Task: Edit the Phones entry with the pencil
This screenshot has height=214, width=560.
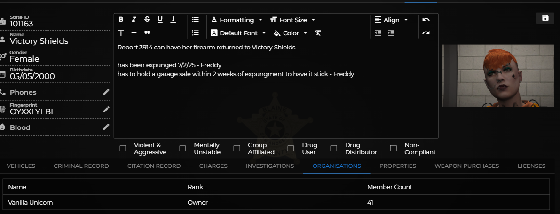Action: pos(106,92)
